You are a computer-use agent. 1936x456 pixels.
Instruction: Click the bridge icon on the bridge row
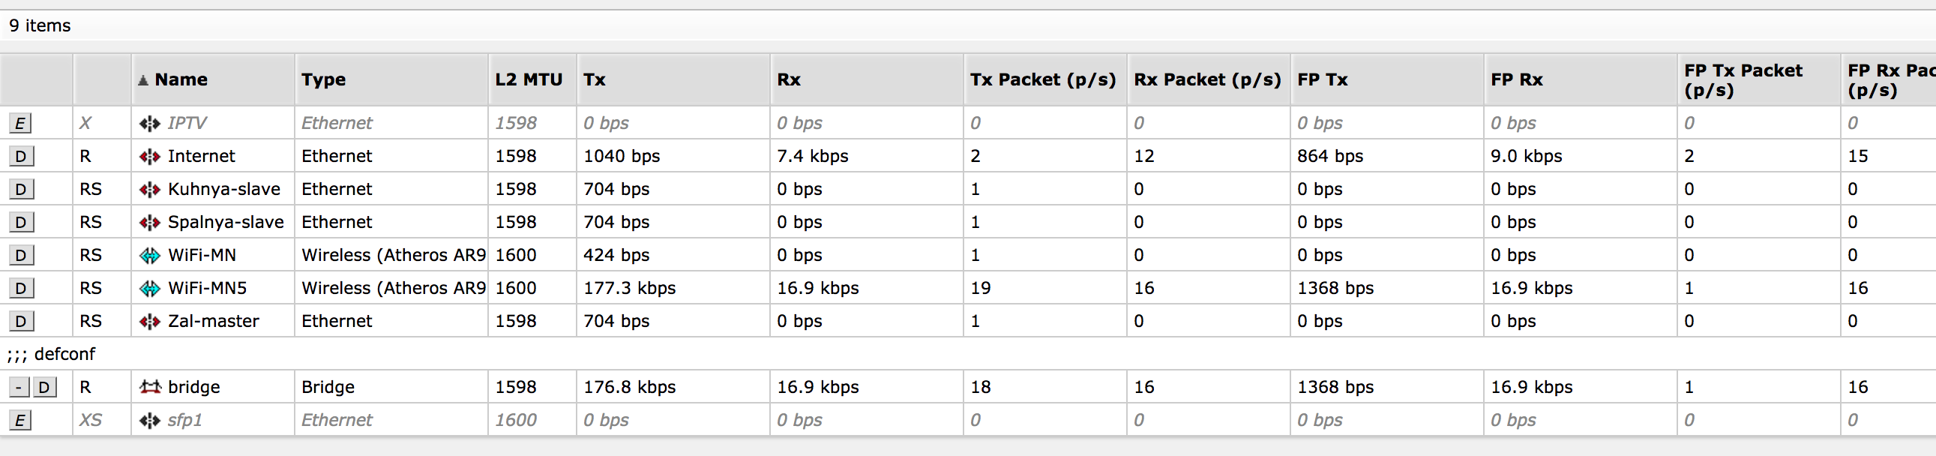149,386
